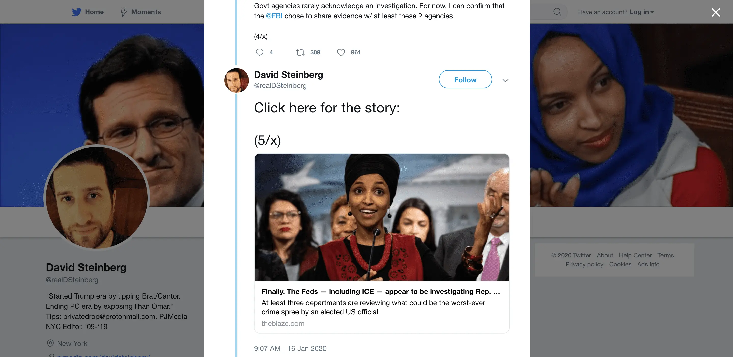Open the Moments tab

[x=146, y=12]
